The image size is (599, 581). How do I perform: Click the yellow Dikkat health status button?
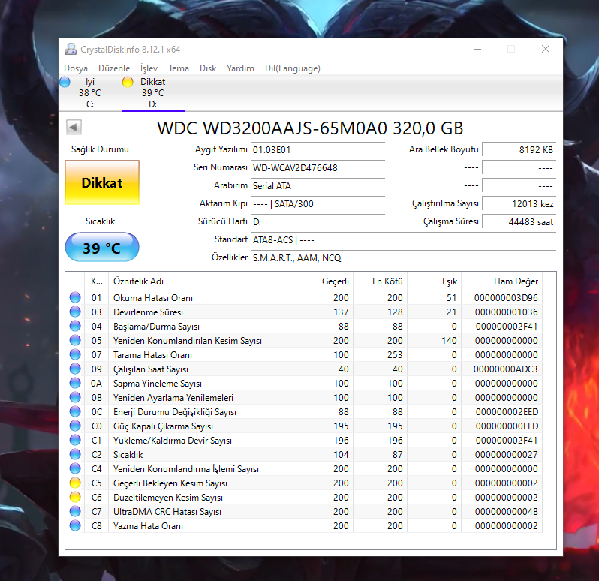click(x=102, y=182)
